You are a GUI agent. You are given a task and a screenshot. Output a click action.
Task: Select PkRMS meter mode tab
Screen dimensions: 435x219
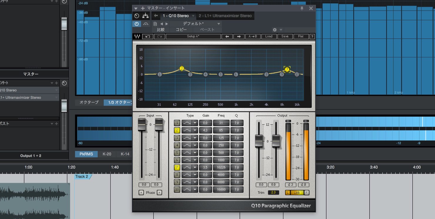tap(86, 154)
